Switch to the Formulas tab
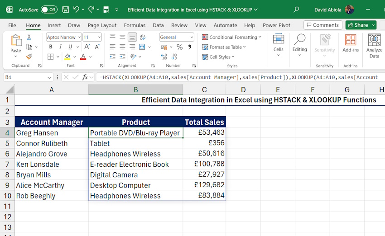This screenshot has height=236, width=385. pos(135,25)
